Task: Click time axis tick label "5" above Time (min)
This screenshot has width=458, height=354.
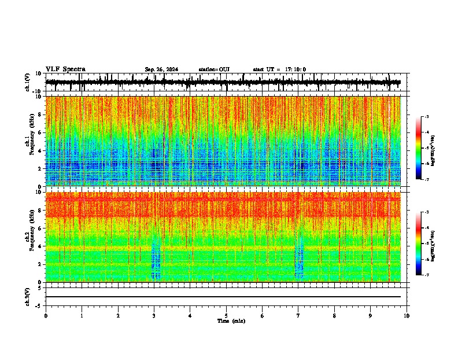Action: coord(226,316)
